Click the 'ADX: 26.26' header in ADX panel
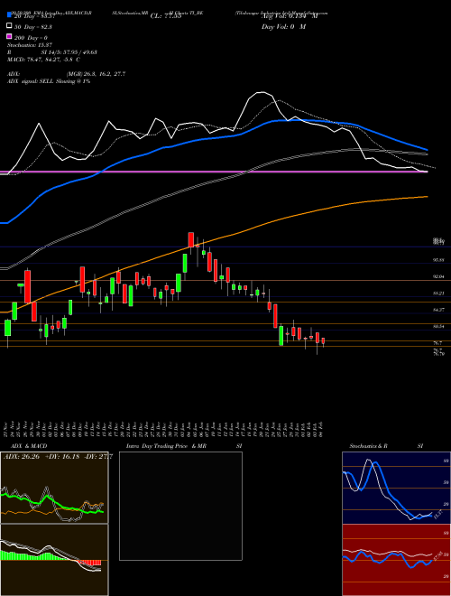 (22, 457)
